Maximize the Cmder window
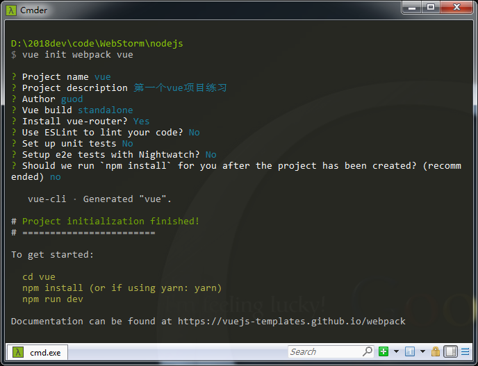 tap(431, 8)
